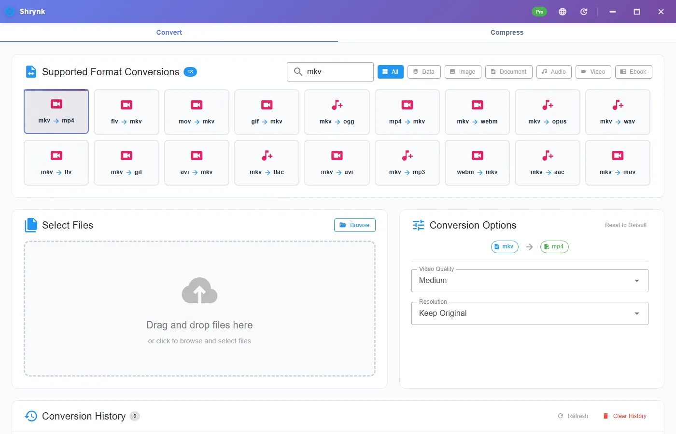
Task: Pick mkv to mp3 conversion
Action: click(407, 163)
